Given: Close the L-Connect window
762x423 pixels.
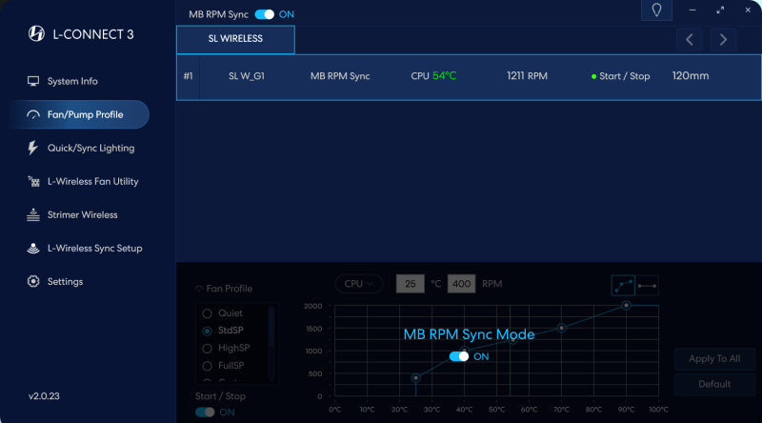Looking at the screenshot, I should [748, 10].
